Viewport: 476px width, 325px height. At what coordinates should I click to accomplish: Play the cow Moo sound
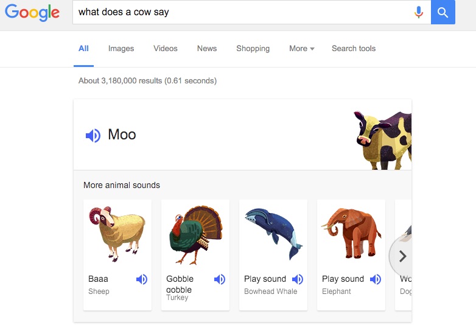[x=93, y=135]
